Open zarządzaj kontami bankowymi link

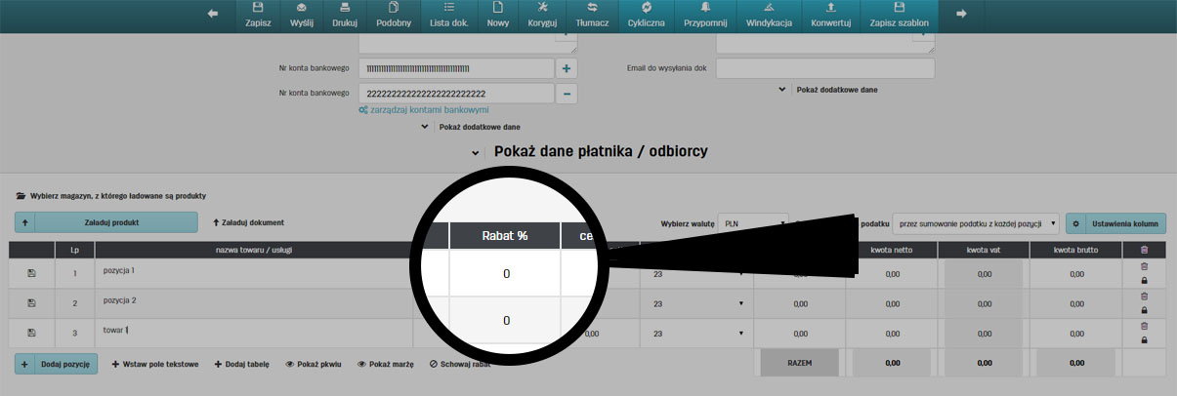[x=423, y=110]
